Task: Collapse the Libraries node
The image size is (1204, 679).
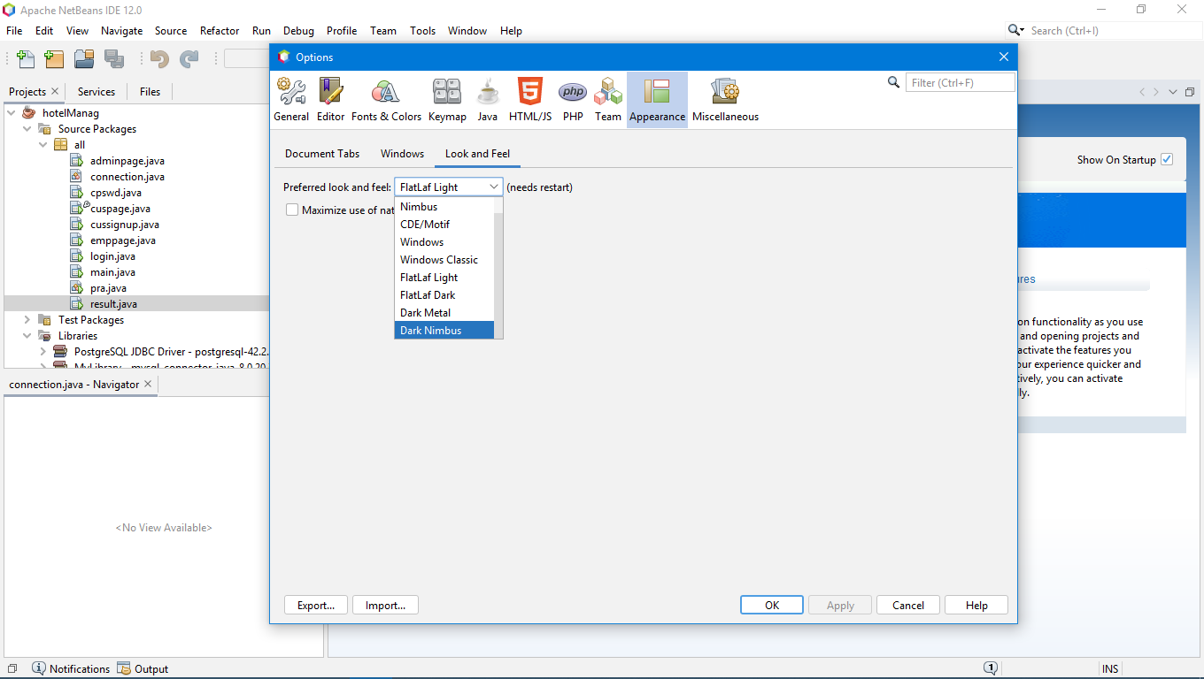Action: point(27,336)
